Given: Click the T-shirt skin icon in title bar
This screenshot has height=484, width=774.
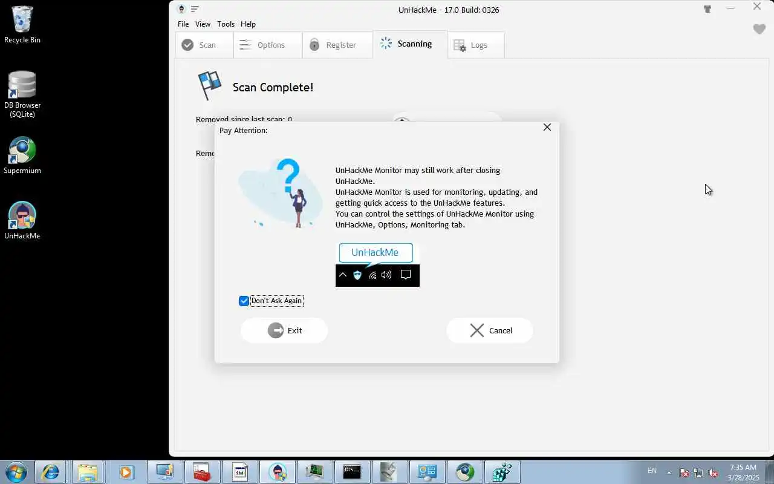Looking at the screenshot, I should (x=707, y=9).
